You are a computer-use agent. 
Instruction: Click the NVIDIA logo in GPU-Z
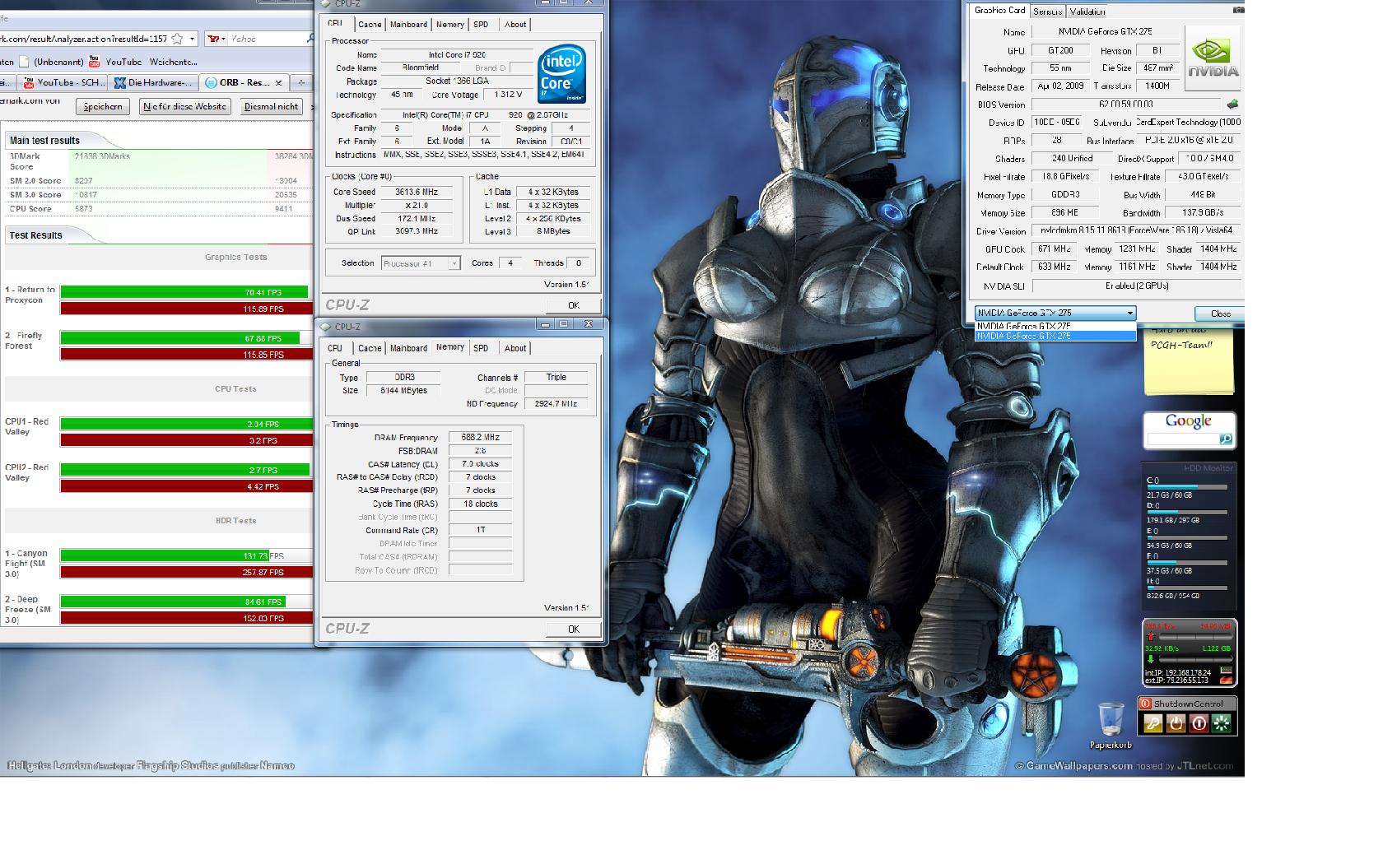[1213, 57]
